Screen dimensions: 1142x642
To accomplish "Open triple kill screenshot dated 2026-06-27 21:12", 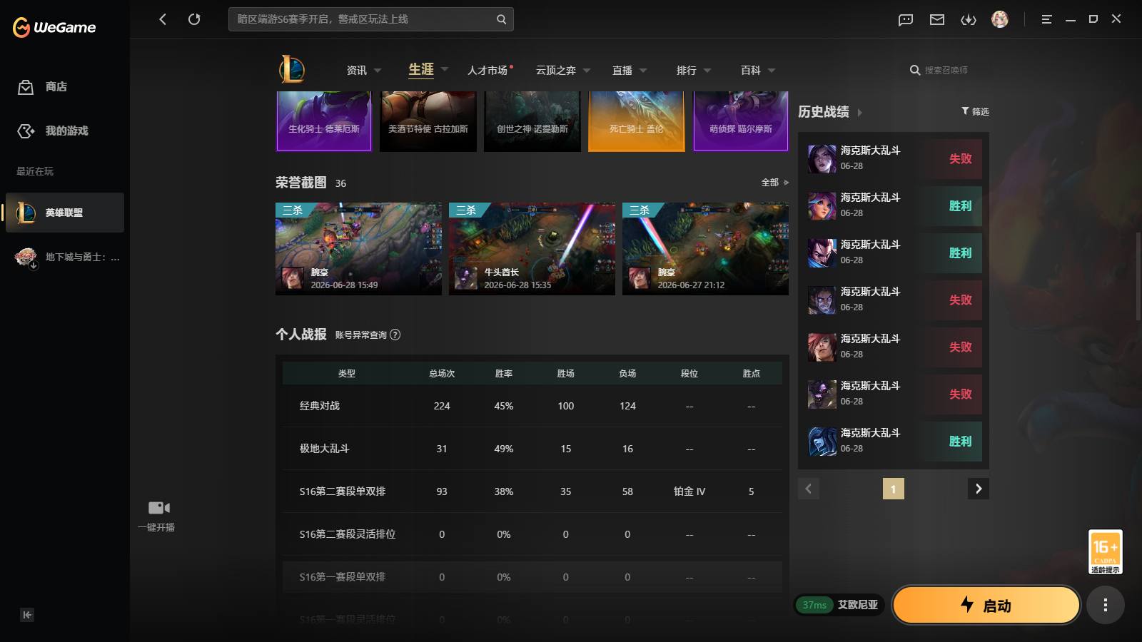I will 705,249.
